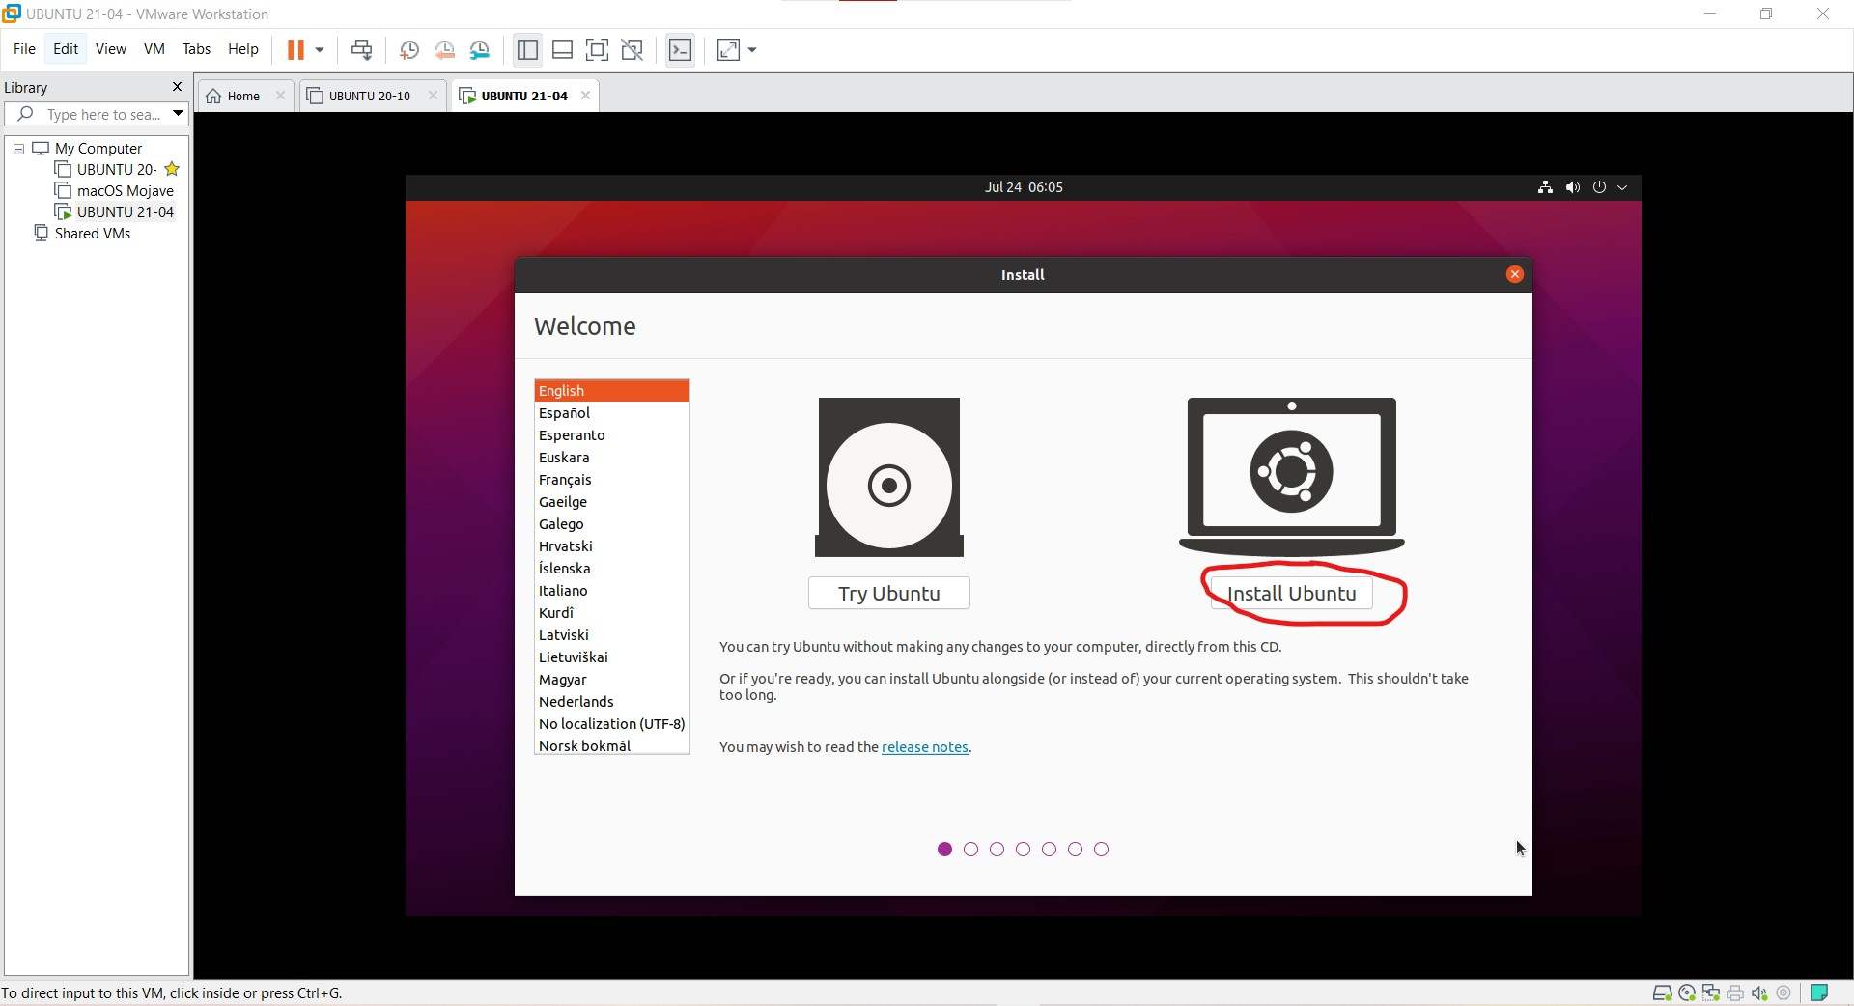Toggle the library sidebar view
The width and height of the screenshot is (1854, 1006).
527,49
